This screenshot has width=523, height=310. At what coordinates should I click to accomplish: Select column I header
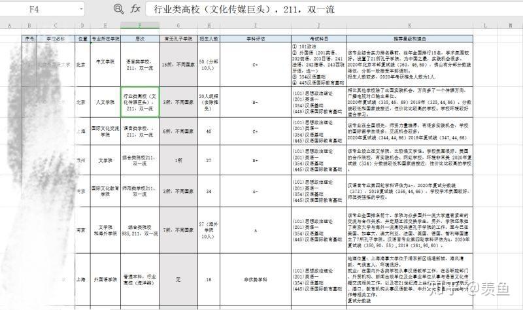(256, 26)
